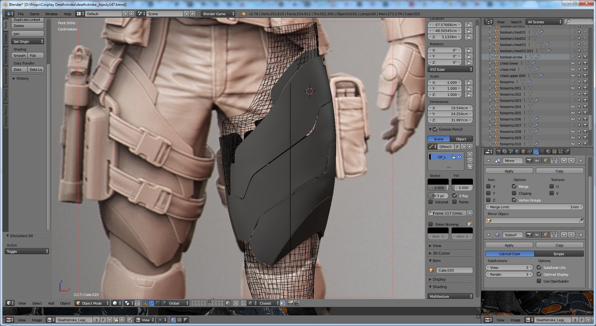Enable the translate manipulator arrow icon
Image resolution: width=596 pixels, height=326 pixels.
[151, 303]
